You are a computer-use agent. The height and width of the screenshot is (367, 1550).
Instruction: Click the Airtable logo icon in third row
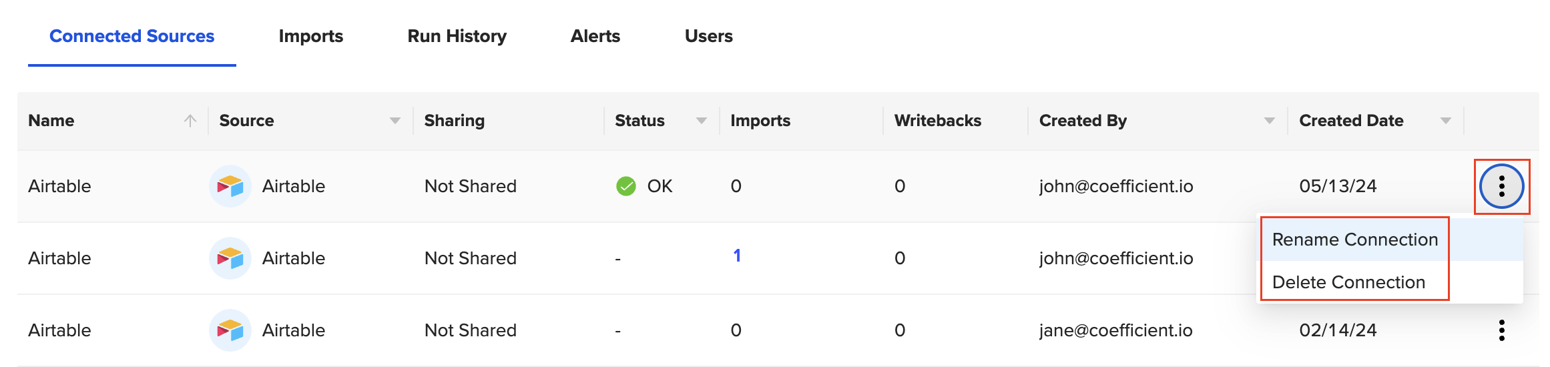pyautogui.click(x=230, y=330)
